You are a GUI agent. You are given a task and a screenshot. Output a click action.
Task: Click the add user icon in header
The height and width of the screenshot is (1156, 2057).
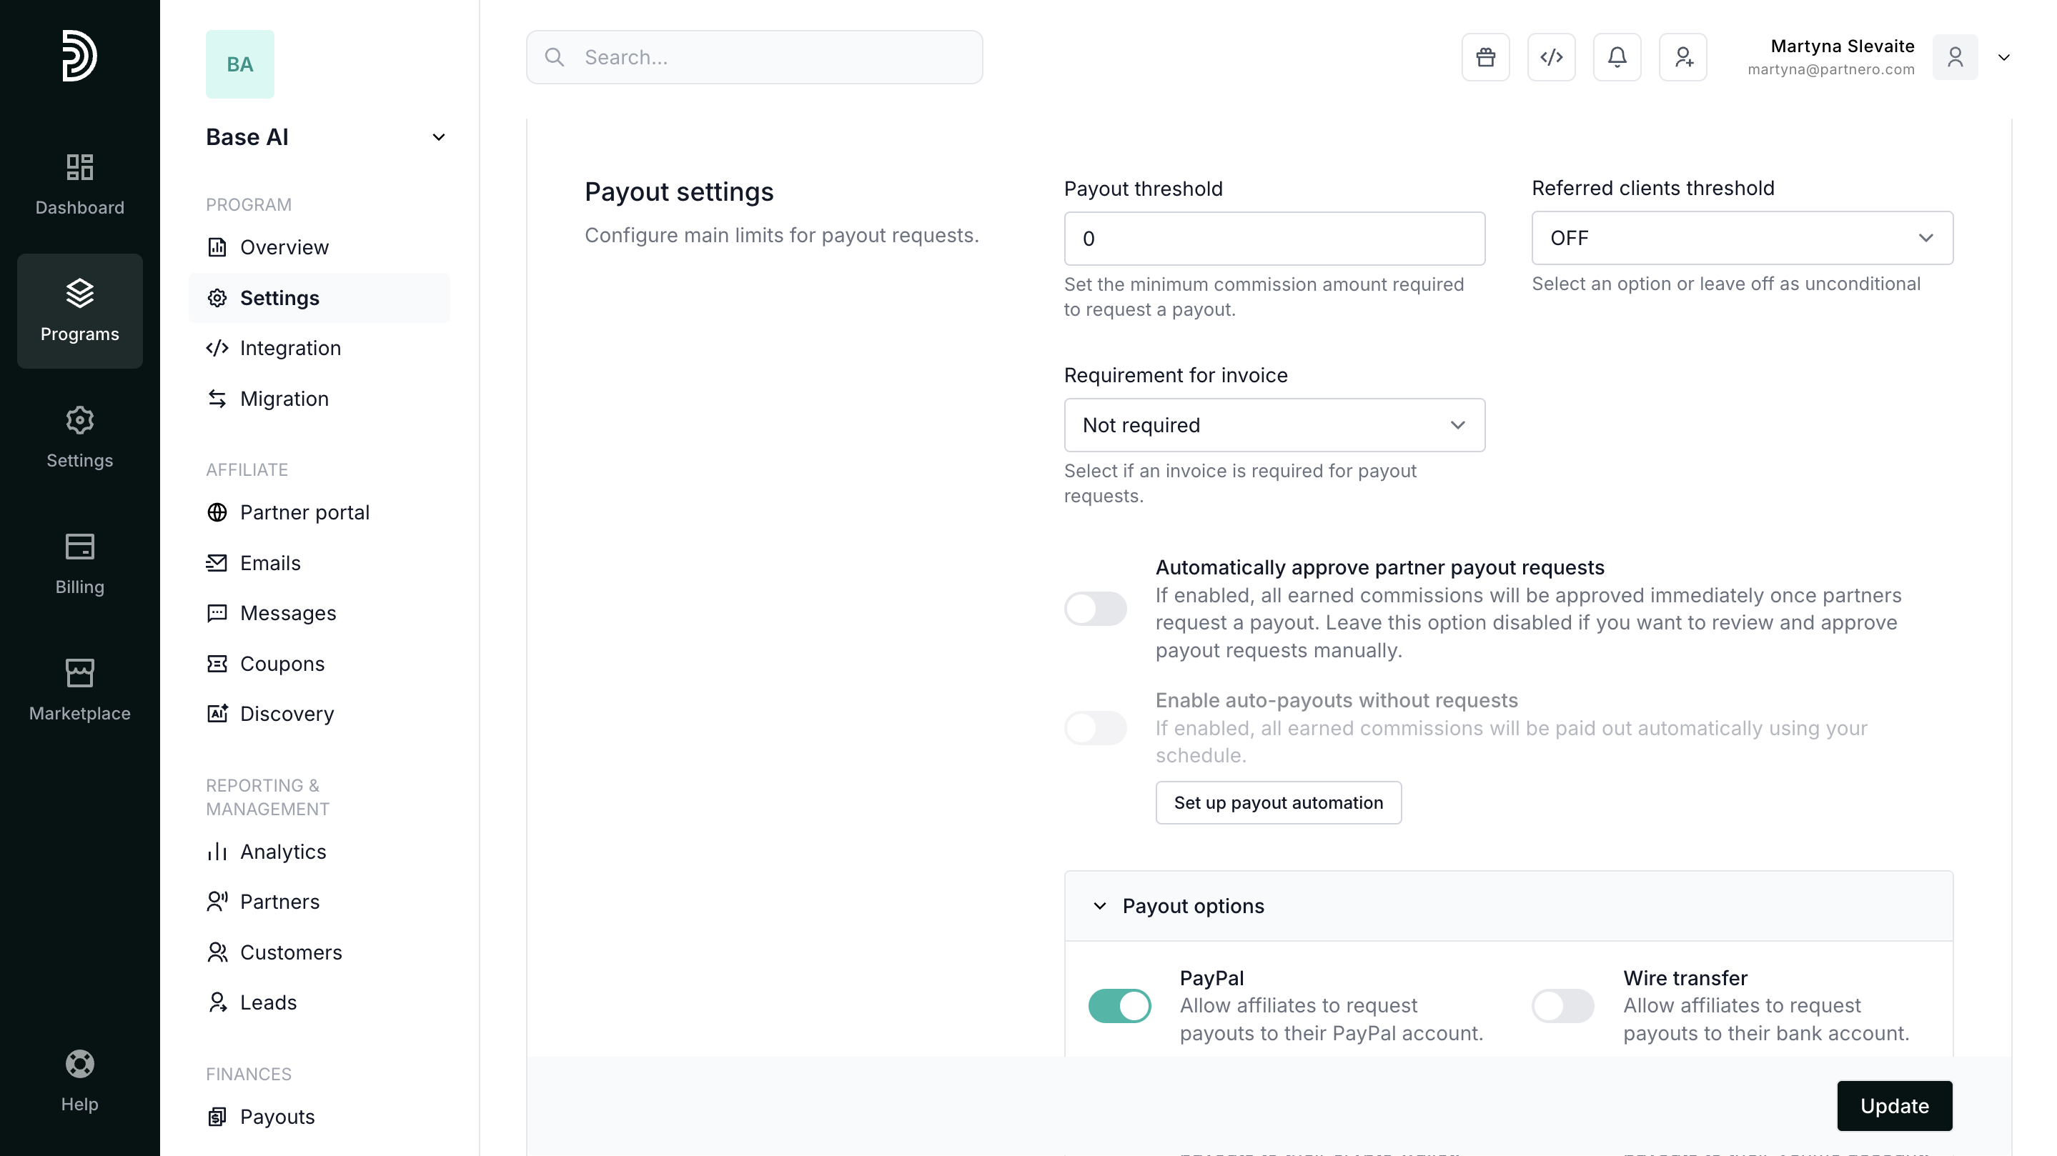point(1682,57)
